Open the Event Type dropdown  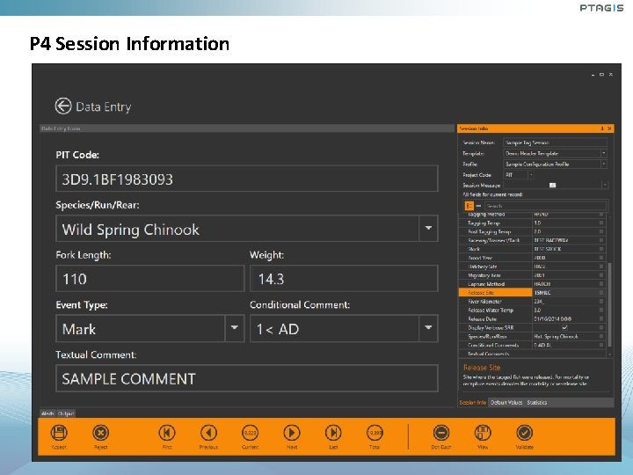[234, 328]
